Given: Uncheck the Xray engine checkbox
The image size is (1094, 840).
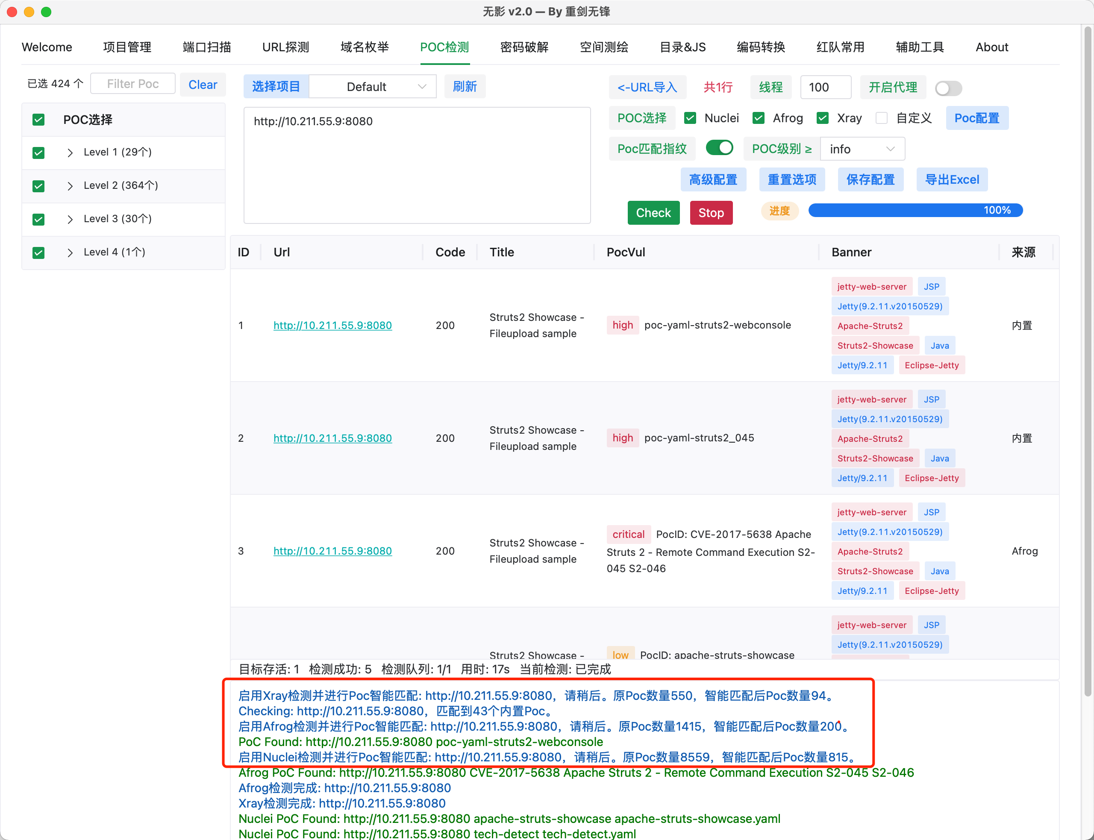Looking at the screenshot, I should coord(823,118).
